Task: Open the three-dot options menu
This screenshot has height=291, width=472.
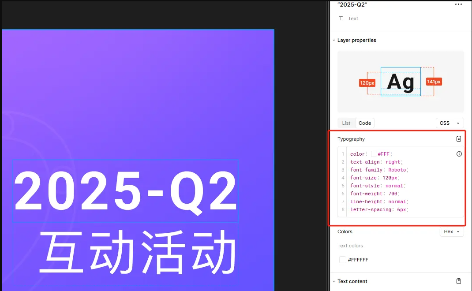Action: pos(458,4)
